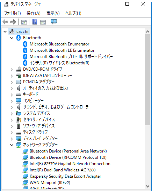Click the DVD/CD-ROM drive icon
Viewport: 152px width, 191px height.
click(x=19, y=69)
